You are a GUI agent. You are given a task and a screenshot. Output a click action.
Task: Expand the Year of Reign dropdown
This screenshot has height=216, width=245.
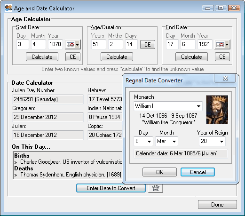[212, 141]
